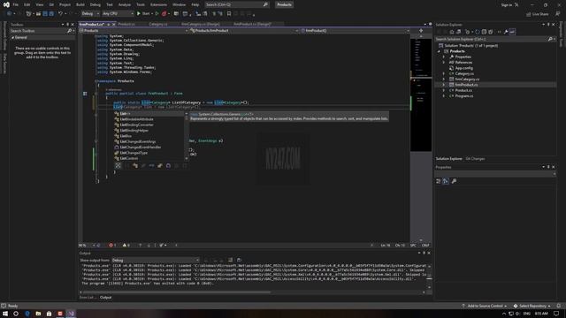
Task: Switch to the Category.cs tab
Action: click(x=158, y=24)
